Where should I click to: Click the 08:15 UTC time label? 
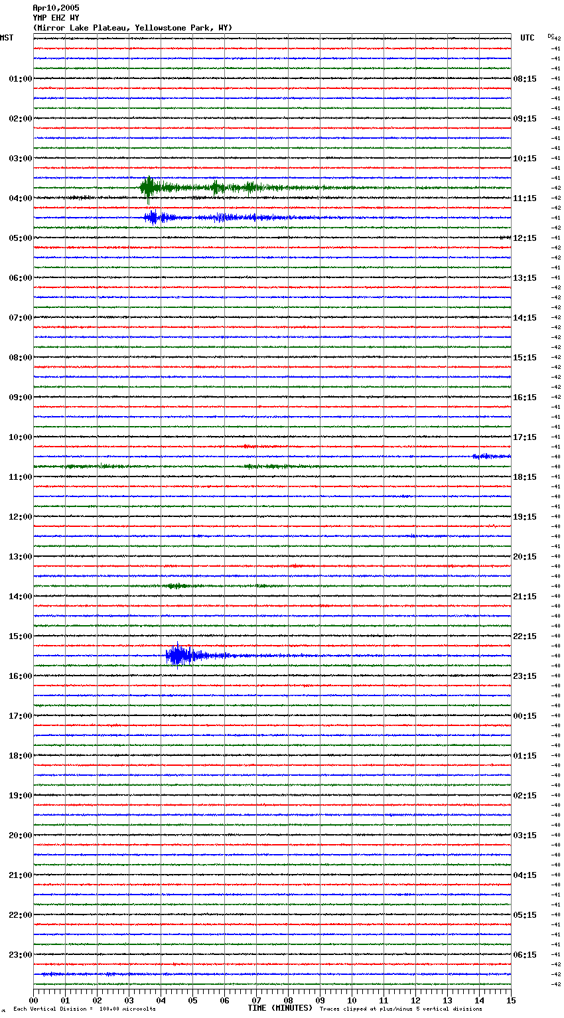pyautogui.click(x=525, y=79)
